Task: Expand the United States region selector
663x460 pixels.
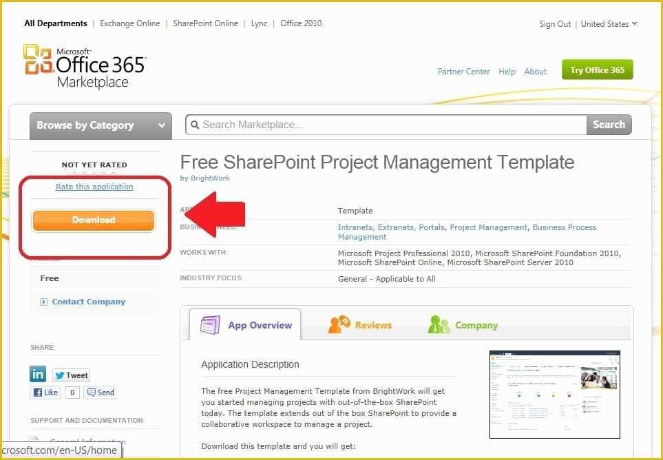Action: [x=609, y=23]
